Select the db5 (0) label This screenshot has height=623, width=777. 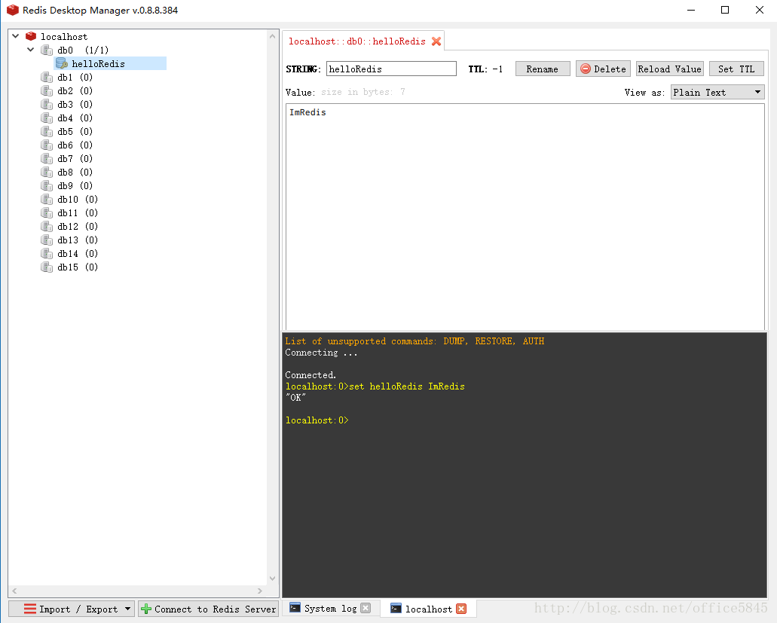75,131
